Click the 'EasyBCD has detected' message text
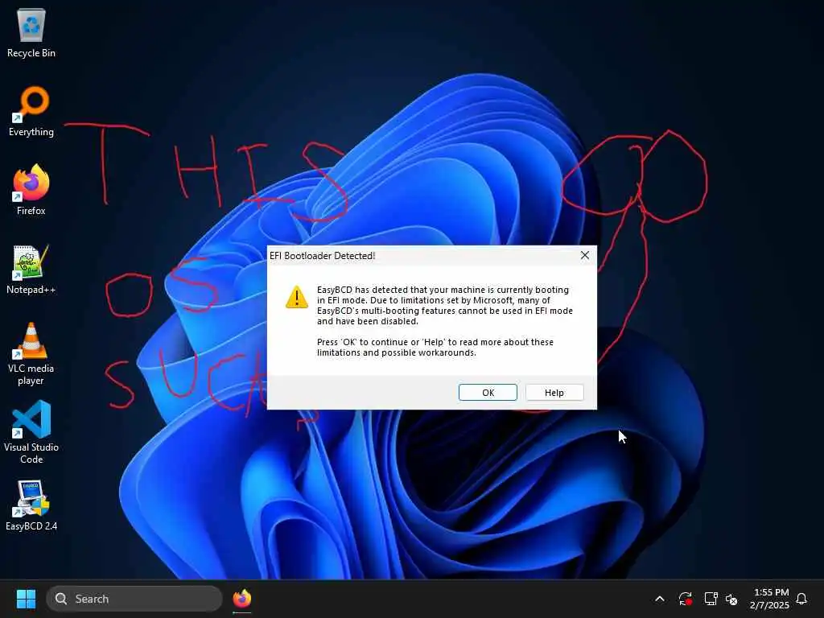 [x=444, y=305]
